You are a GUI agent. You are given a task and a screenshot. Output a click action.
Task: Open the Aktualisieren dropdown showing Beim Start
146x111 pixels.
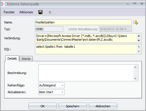[x=52, y=92]
